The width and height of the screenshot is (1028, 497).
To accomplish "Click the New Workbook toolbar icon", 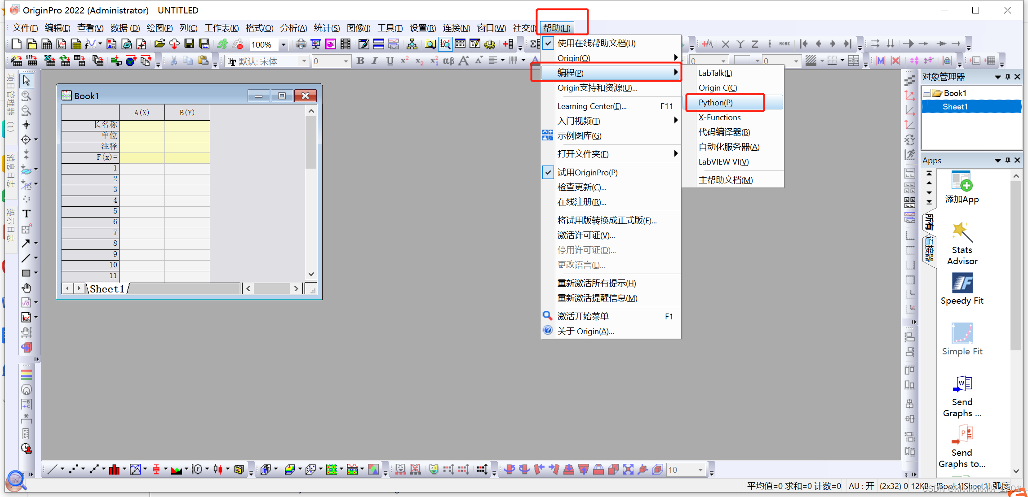I will coord(46,44).
